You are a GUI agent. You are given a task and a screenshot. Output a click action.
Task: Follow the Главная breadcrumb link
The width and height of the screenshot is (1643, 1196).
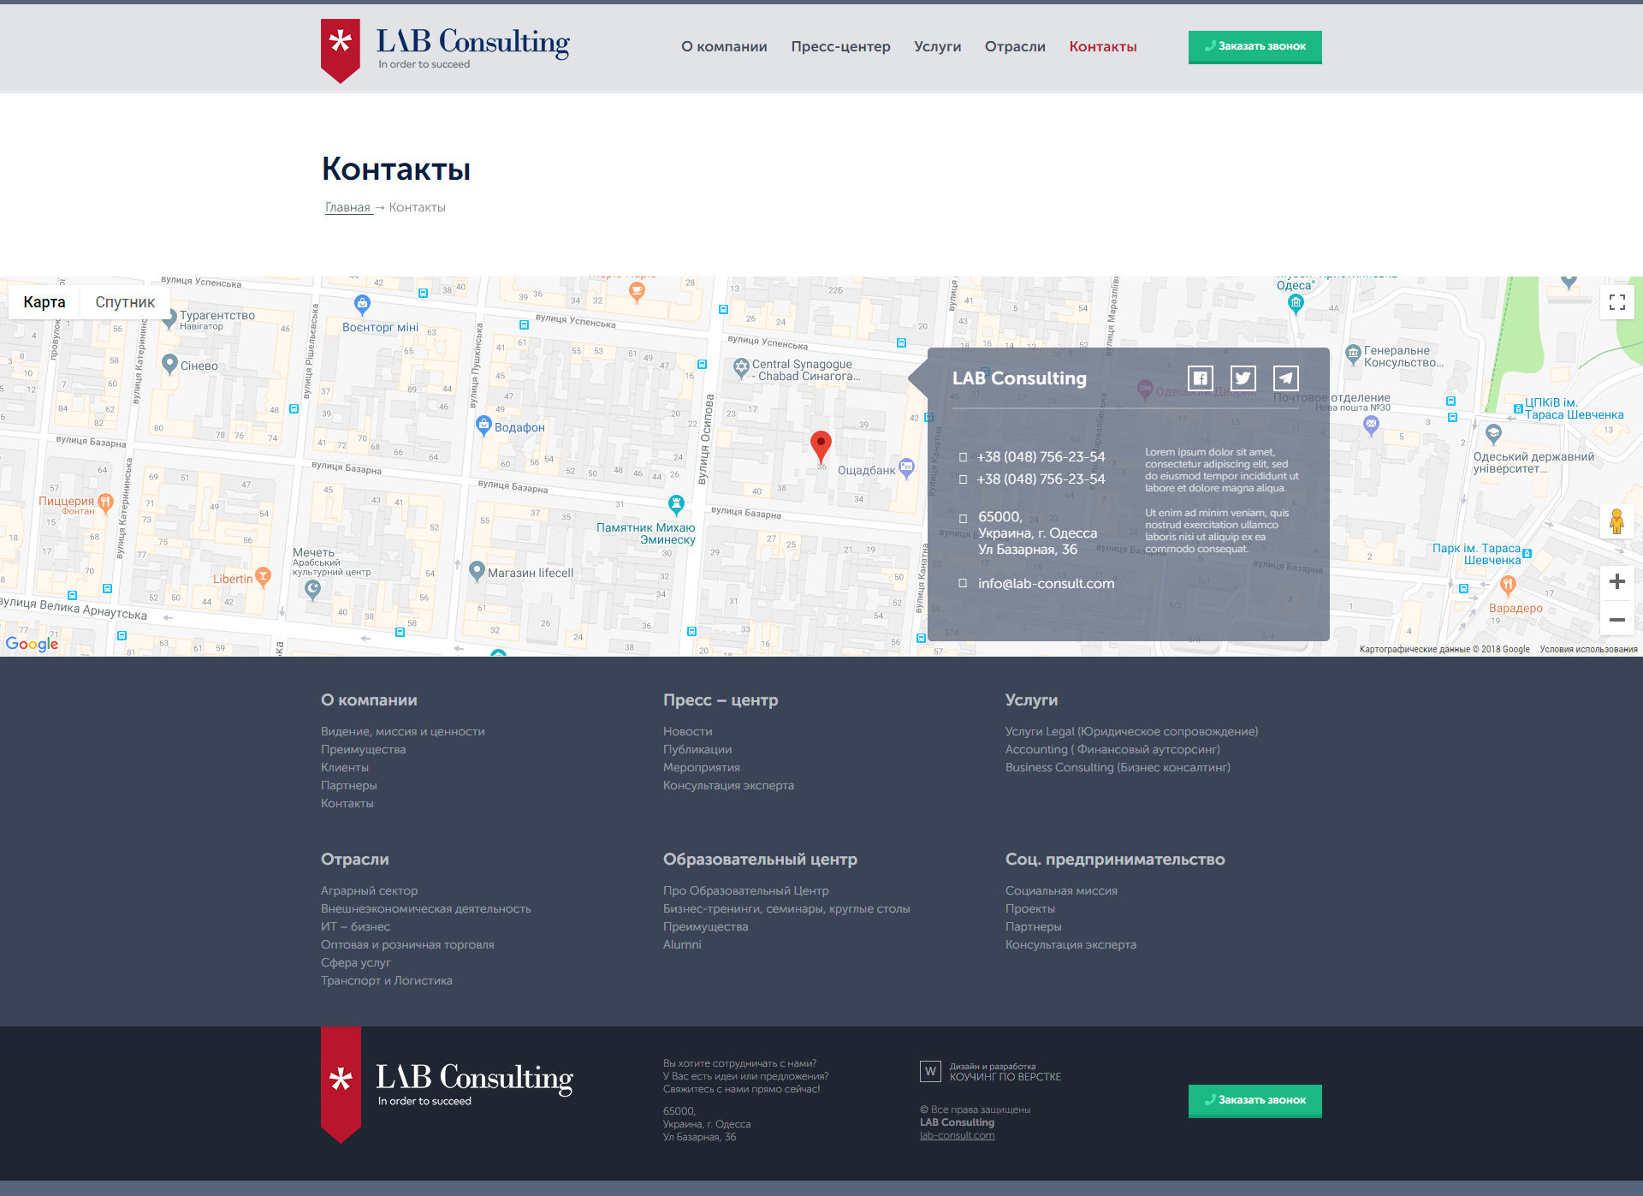tap(347, 207)
